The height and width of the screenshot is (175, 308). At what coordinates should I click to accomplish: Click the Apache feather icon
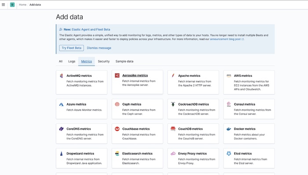[173, 75]
